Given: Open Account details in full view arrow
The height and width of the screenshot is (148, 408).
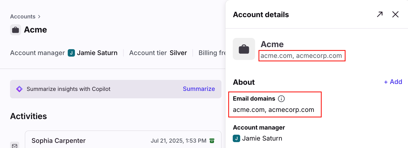Looking at the screenshot, I should (x=380, y=14).
